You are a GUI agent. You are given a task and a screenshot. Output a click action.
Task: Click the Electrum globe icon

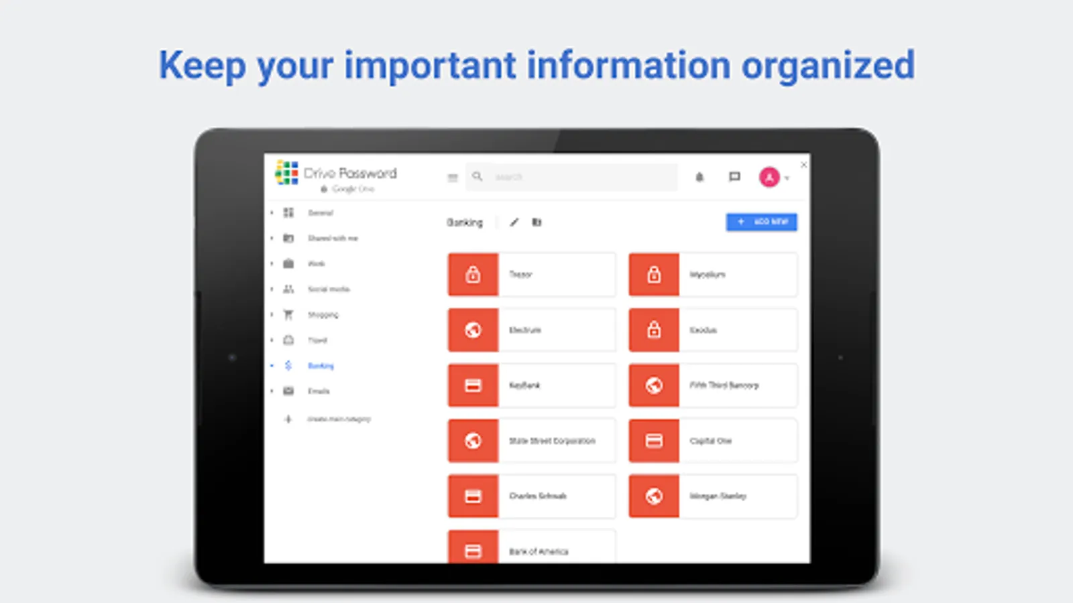click(x=473, y=330)
